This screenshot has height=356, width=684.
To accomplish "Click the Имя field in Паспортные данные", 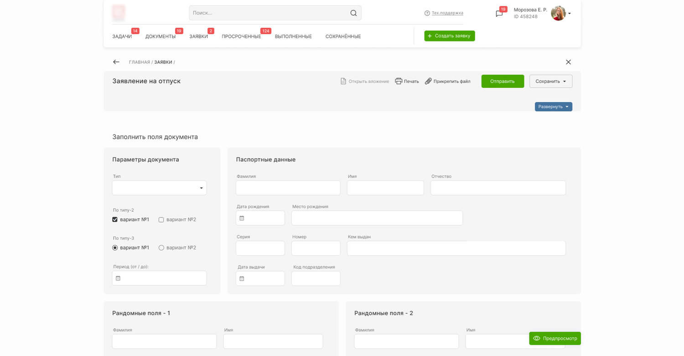I will coord(385,188).
